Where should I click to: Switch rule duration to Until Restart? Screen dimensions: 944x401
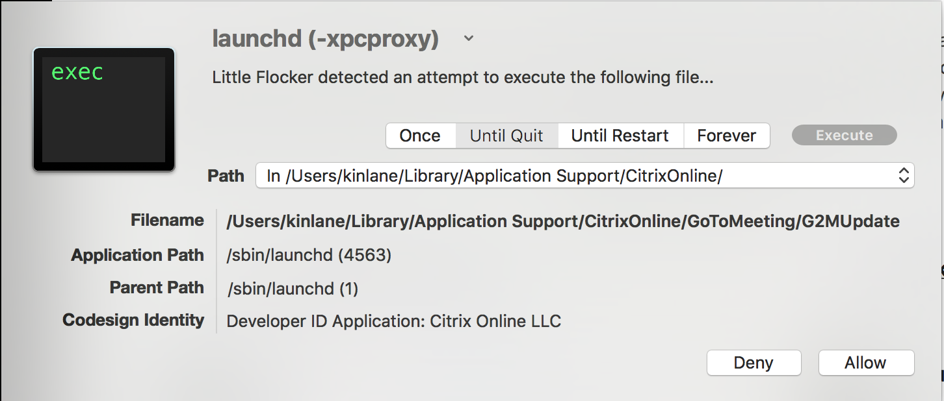(x=620, y=136)
